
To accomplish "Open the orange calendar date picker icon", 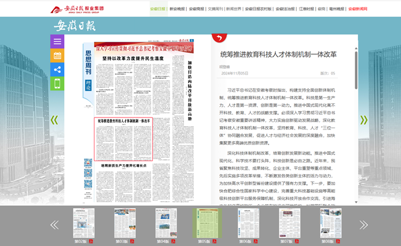I will click(57, 56).
